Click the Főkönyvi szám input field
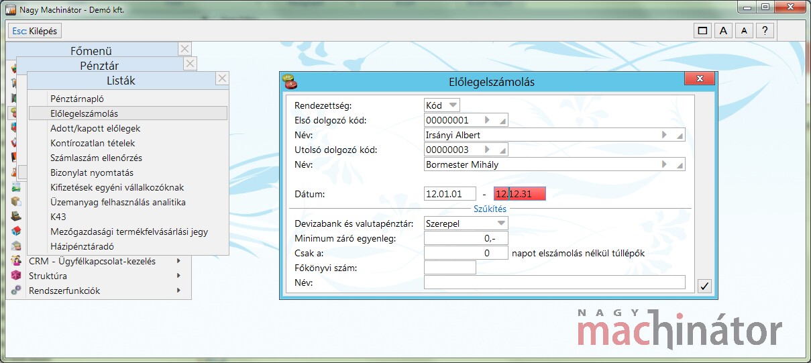The image size is (811, 363). click(450, 268)
